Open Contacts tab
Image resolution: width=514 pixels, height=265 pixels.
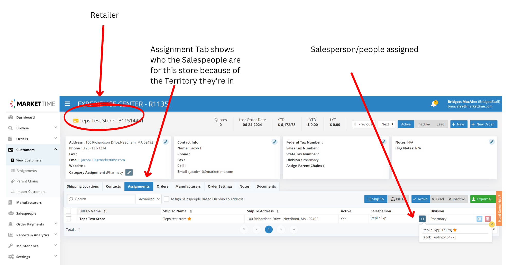pyautogui.click(x=113, y=186)
